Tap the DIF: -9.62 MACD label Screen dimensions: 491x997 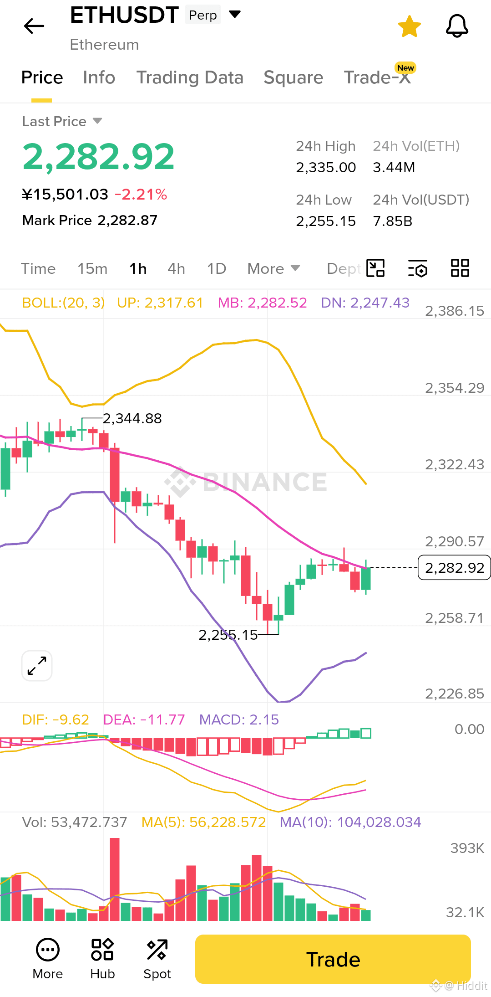56,719
